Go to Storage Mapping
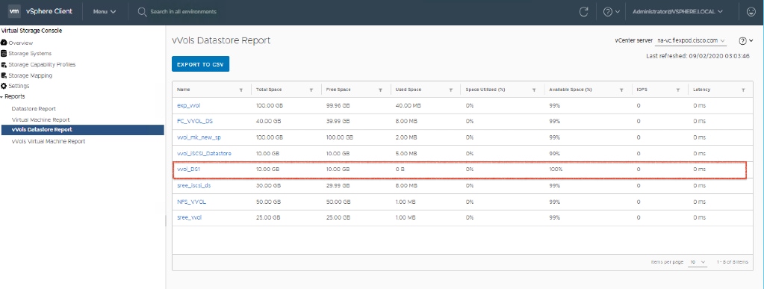Viewport: 764px width, 289px height. 30,75
